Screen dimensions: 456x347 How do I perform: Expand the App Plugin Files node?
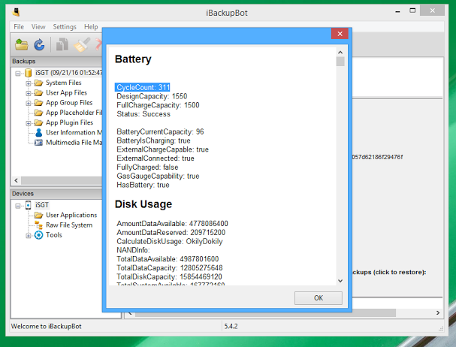[29, 123]
